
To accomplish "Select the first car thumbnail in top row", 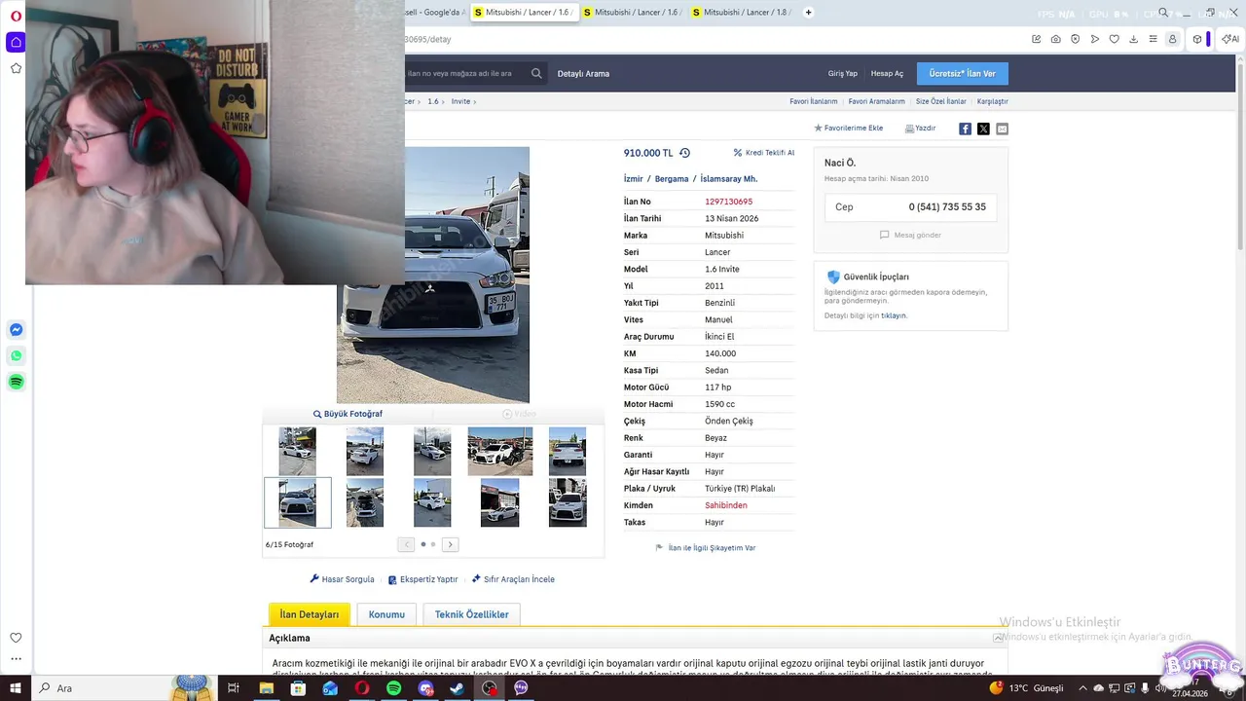I will (297, 451).
